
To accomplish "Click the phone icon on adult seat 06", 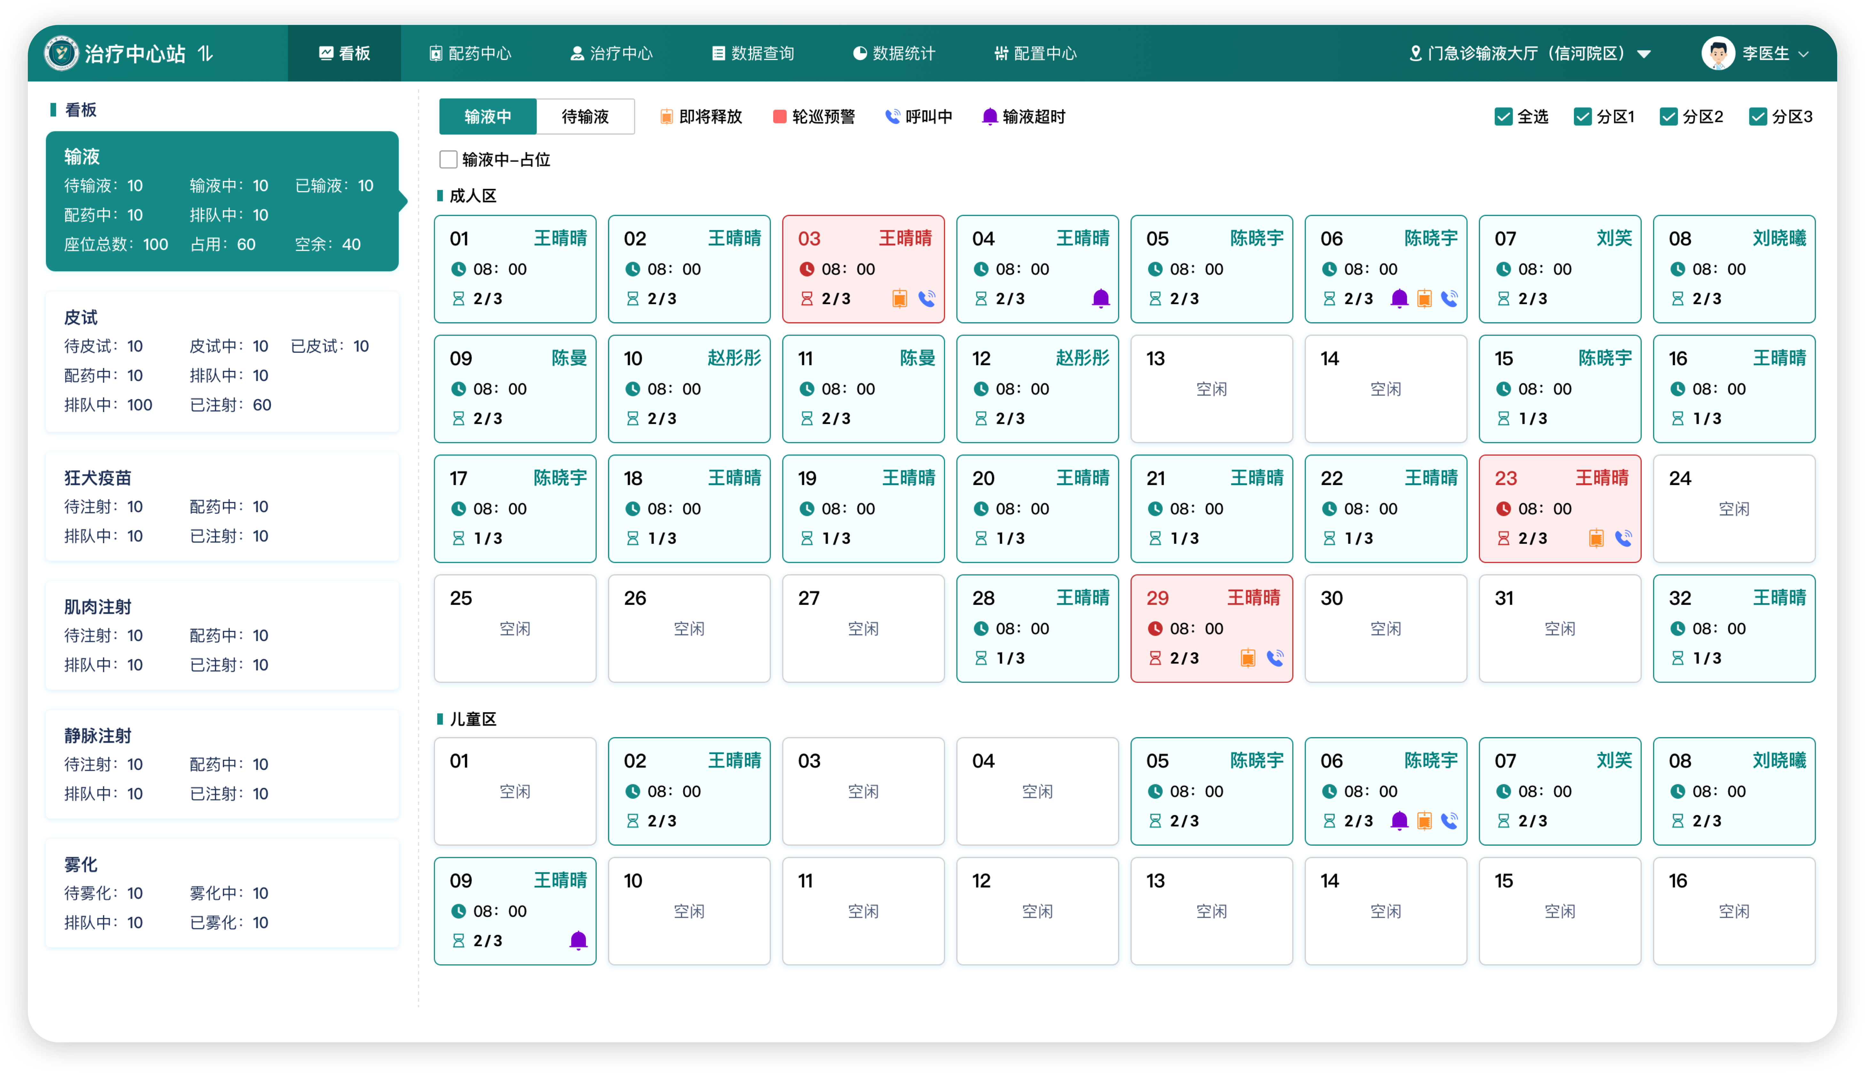I will click(1449, 299).
